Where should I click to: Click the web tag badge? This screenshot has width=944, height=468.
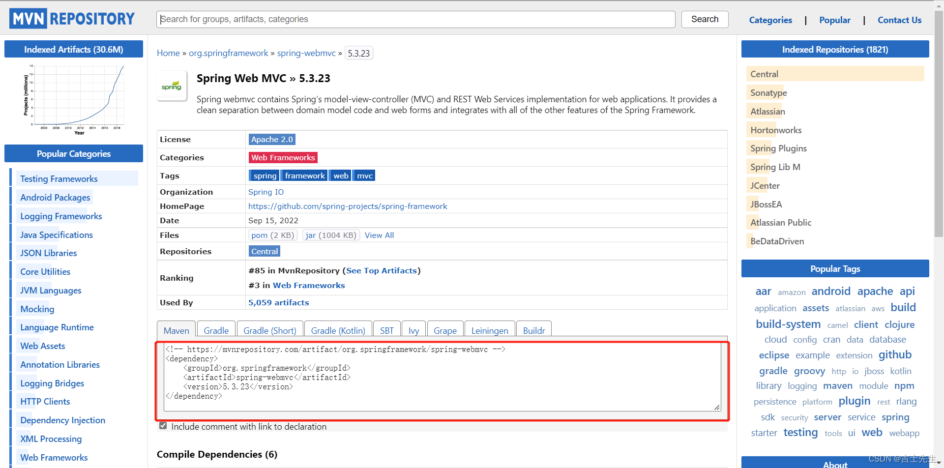click(341, 176)
